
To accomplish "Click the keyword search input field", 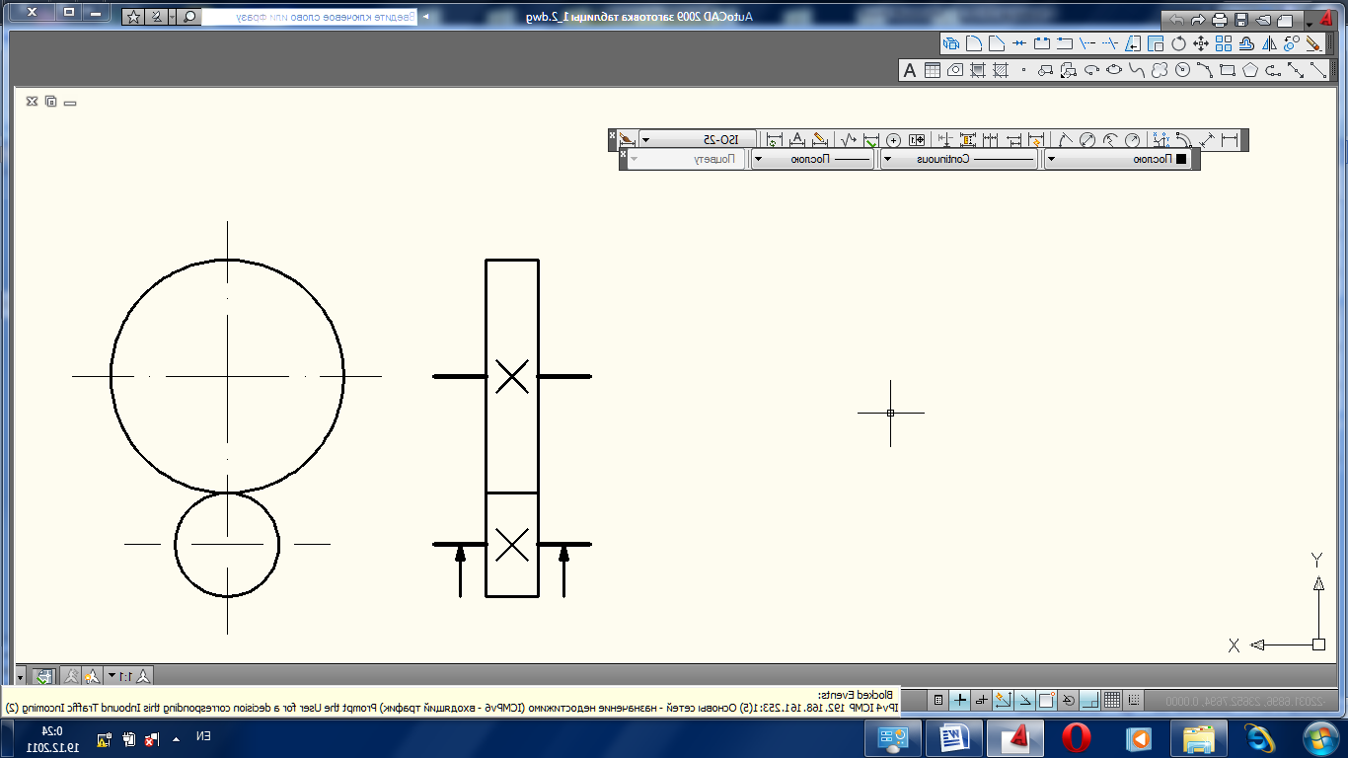I will pos(309,17).
